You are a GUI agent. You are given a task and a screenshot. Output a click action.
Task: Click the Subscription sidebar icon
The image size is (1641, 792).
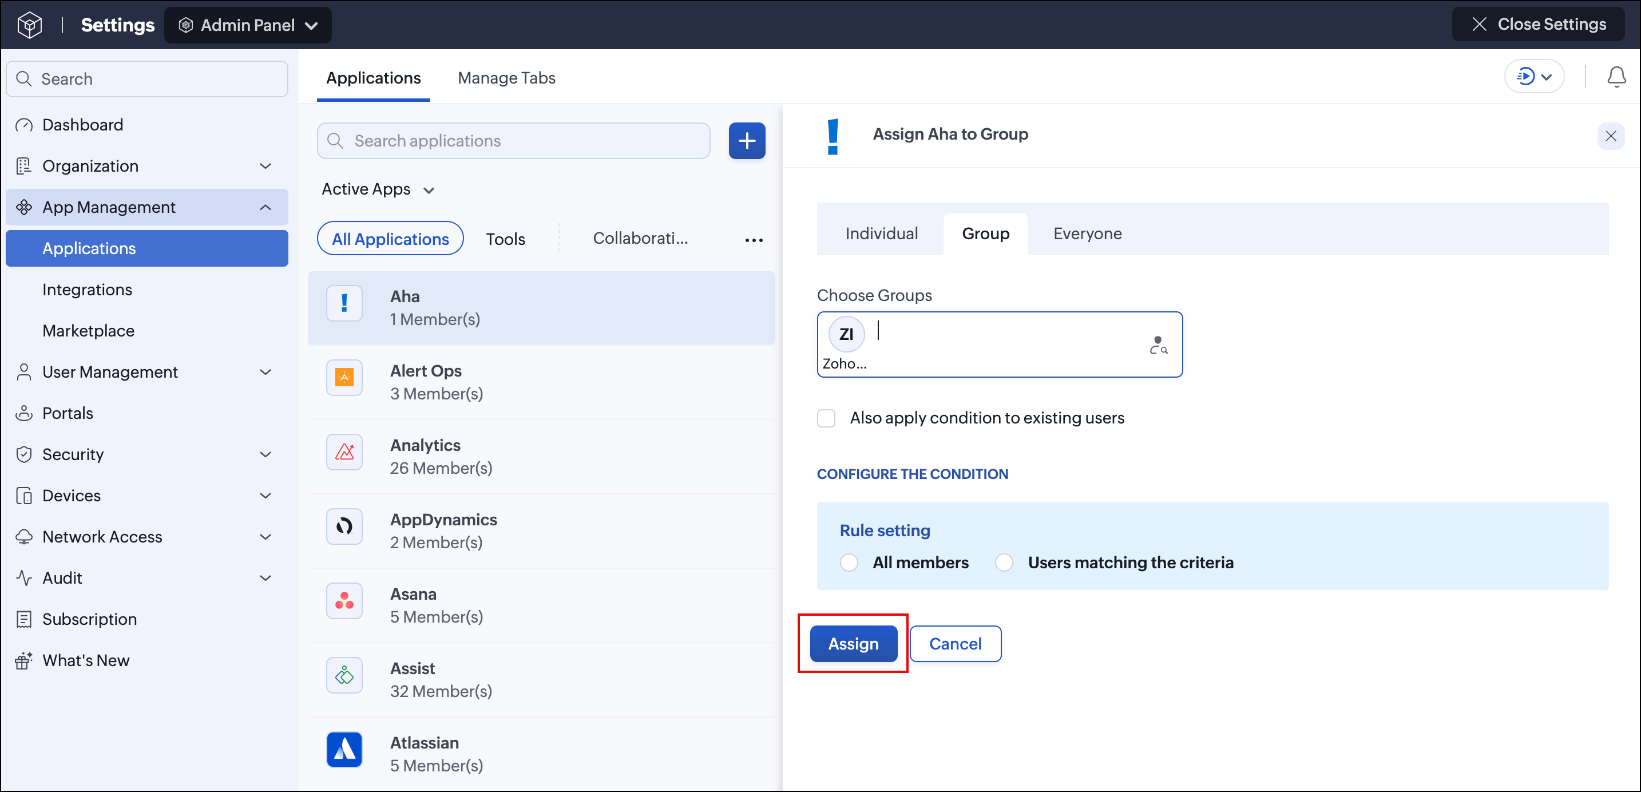(23, 619)
